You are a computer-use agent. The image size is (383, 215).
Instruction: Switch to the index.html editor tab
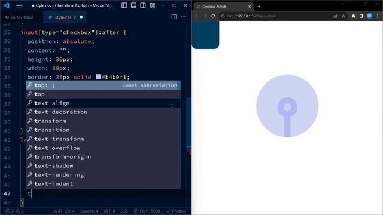point(20,17)
